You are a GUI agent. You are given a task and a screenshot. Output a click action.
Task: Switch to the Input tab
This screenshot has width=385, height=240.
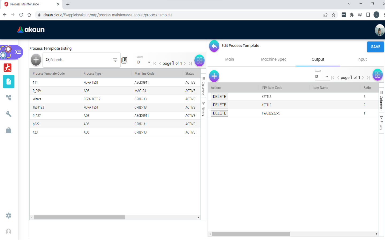(362, 59)
